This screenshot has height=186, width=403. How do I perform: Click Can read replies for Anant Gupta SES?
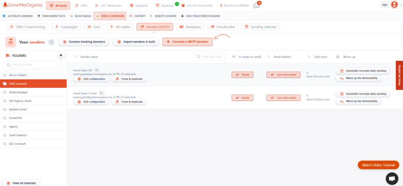pos(283,75)
